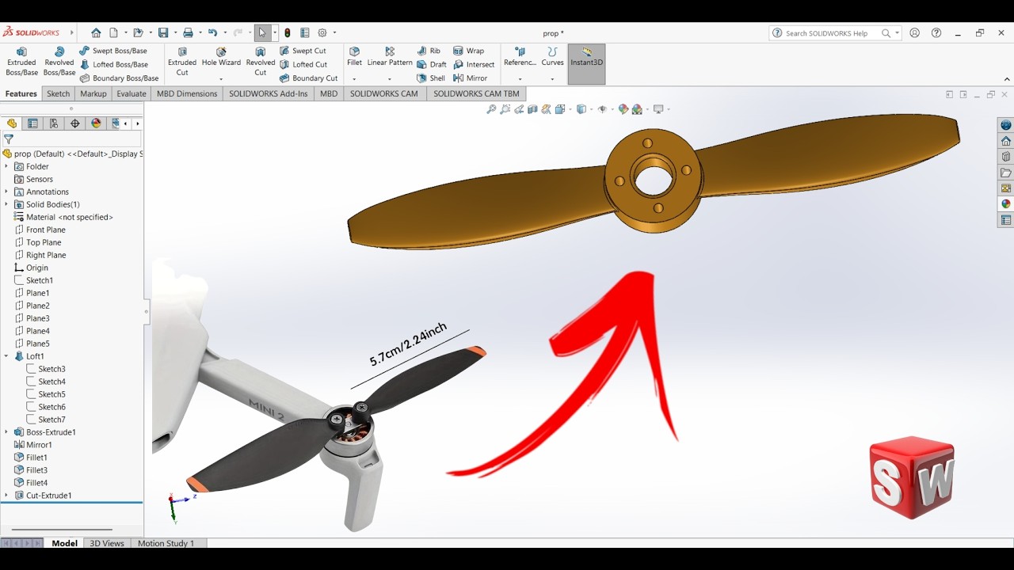1014x570 pixels.
Task: Expand the Boss-Extrude1 feature
Action: pos(6,432)
